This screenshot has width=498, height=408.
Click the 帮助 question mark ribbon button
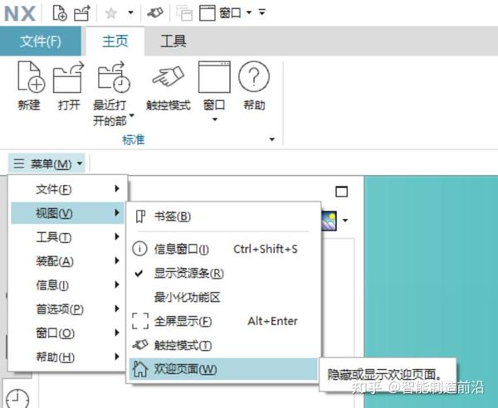tap(254, 85)
